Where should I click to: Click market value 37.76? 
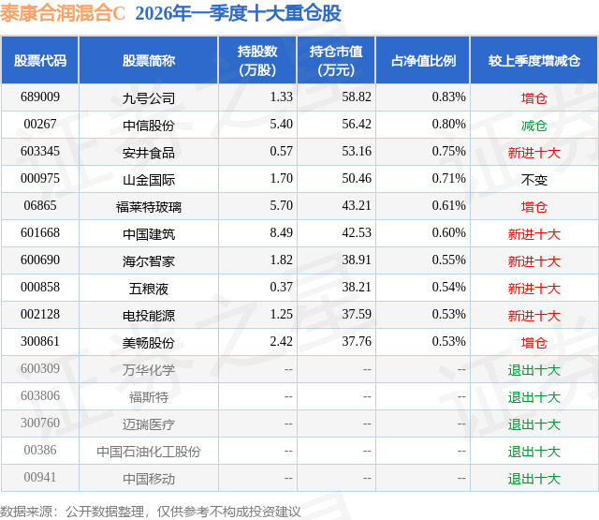click(x=357, y=341)
